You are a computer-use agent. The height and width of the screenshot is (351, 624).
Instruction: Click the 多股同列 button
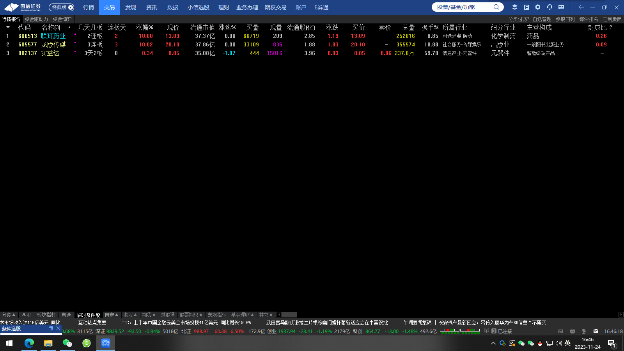(565, 19)
